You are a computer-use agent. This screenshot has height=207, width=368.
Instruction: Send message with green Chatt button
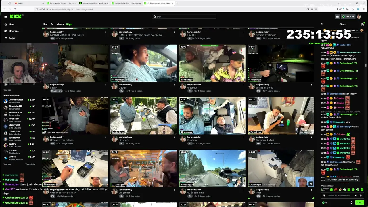(360, 202)
